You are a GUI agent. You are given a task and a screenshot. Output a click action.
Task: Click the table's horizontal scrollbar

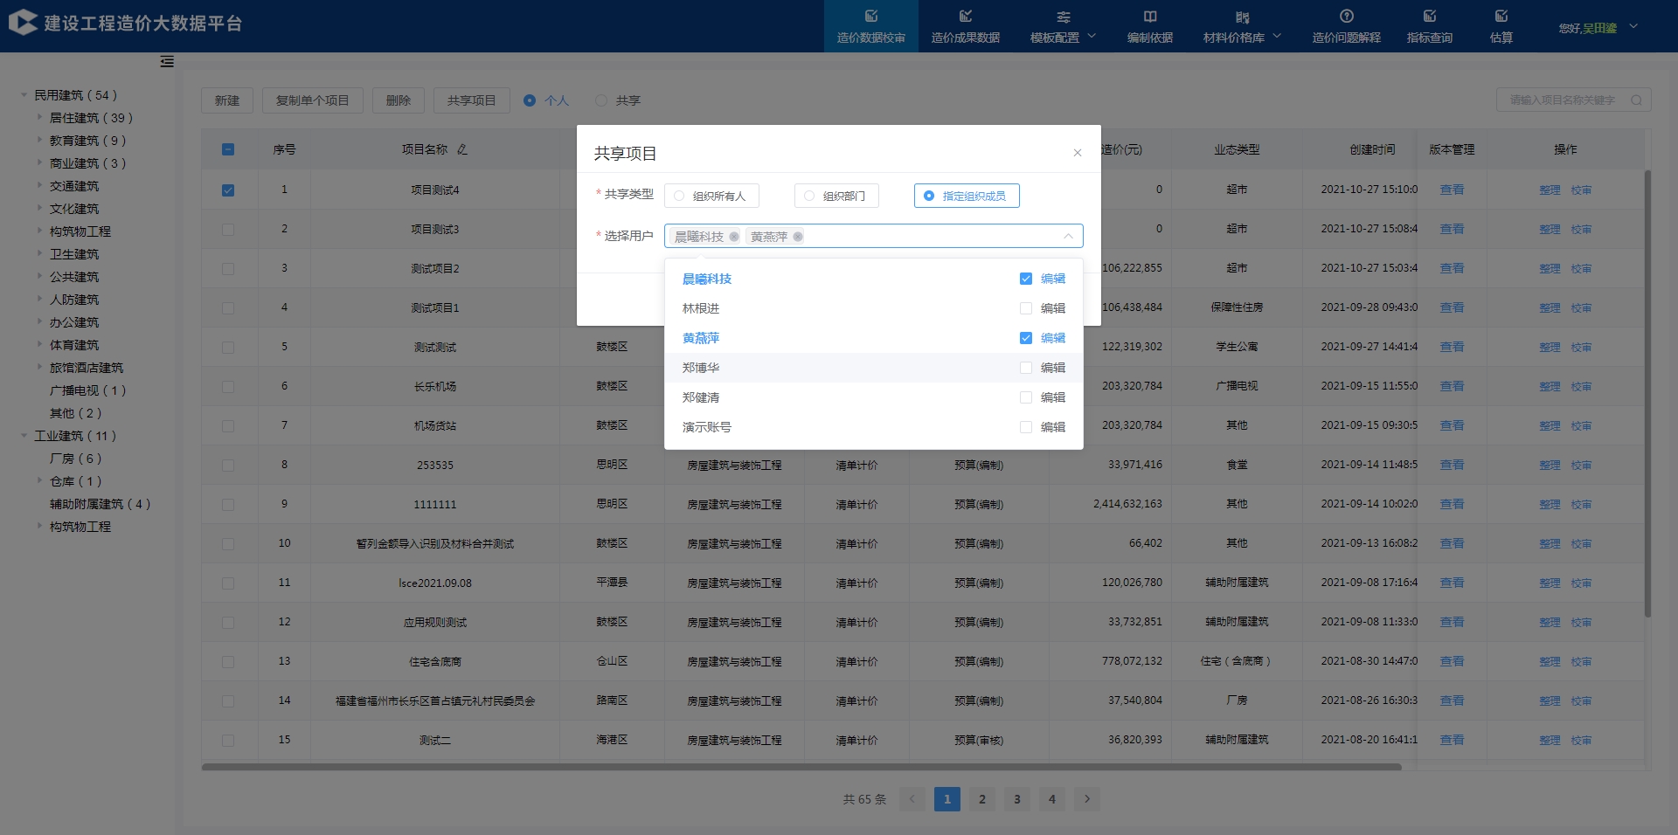pyautogui.click(x=801, y=767)
